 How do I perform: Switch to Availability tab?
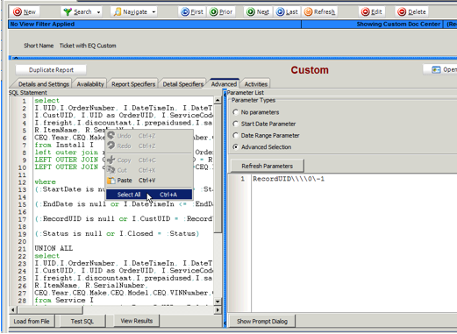coord(90,84)
